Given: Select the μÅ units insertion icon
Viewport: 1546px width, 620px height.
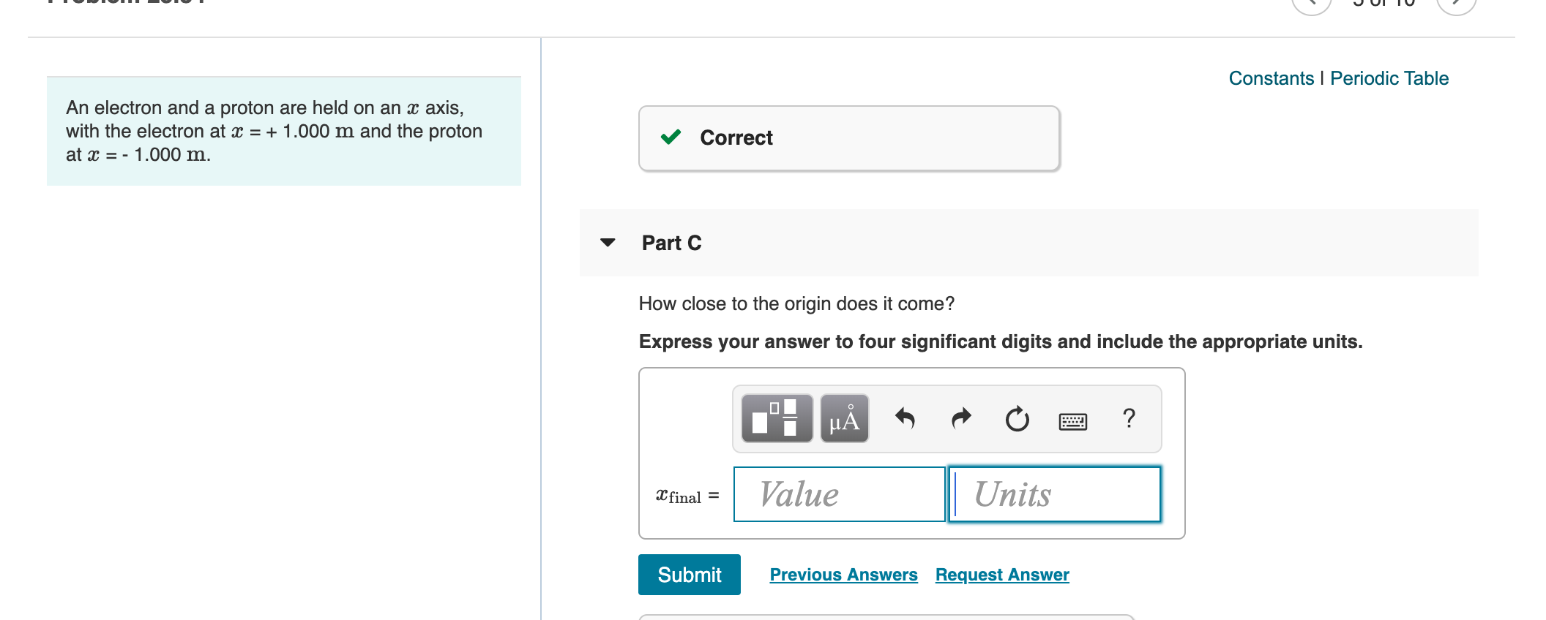Looking at the screenshot, I should click(x=843, y=419).
